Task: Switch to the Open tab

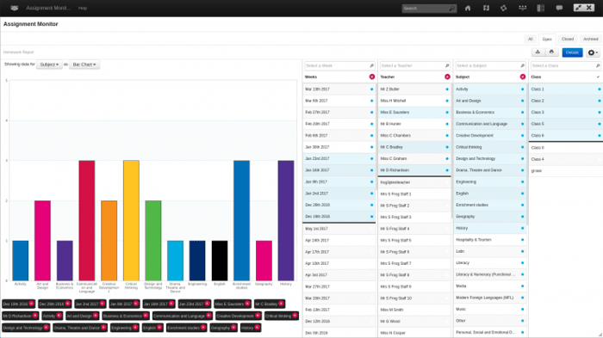Action: (547, 40)
